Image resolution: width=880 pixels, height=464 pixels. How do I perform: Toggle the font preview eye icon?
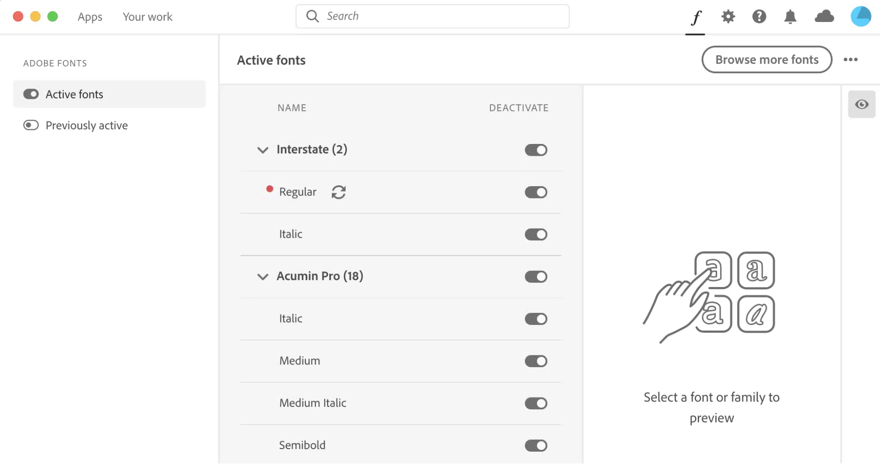pos(862,104)
